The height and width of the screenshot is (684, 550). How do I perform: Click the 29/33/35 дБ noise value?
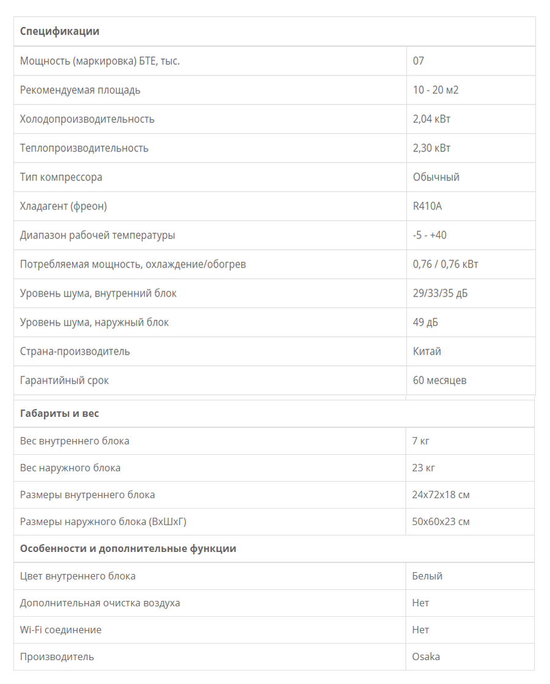click(x=441, y=293)
